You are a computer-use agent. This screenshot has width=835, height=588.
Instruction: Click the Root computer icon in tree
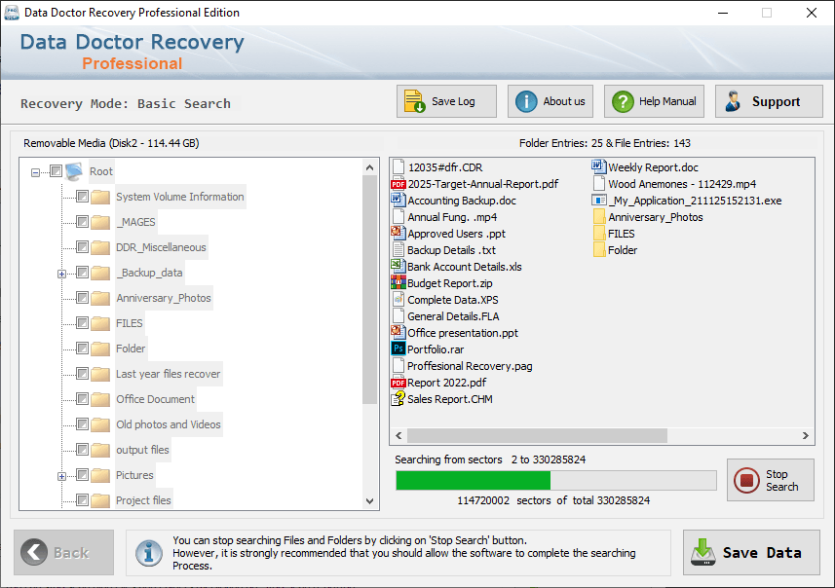pos(74,171)
